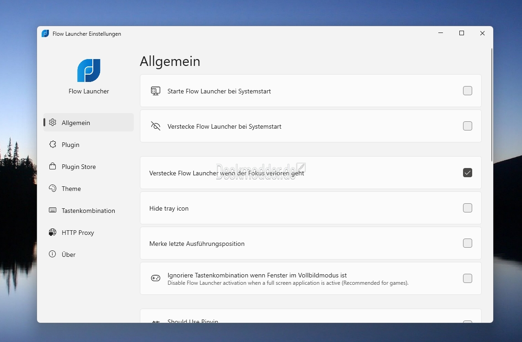Image resolution: width=522 pixels, height=342 pixels.
Task: Click the info icon beside Über
Action: tap(53, 255)
